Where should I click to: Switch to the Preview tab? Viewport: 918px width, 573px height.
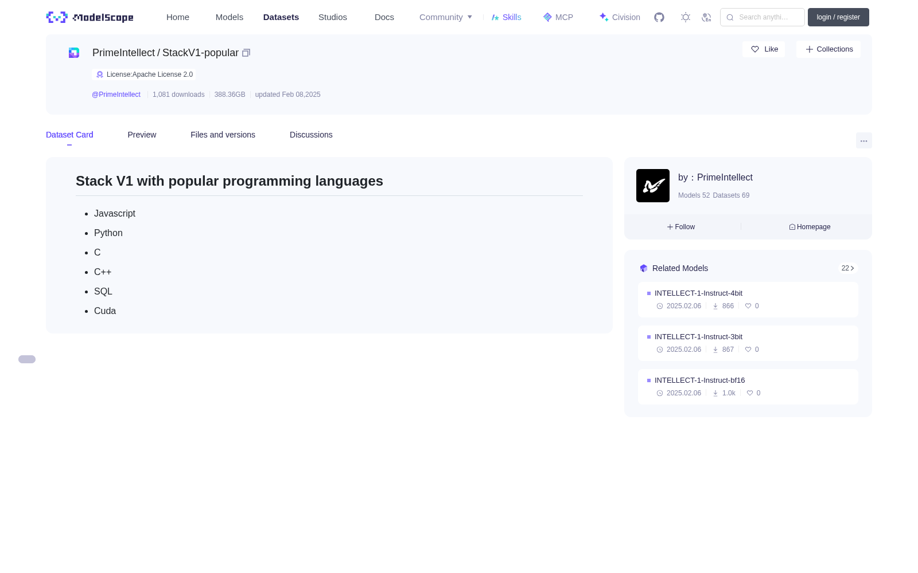tap(142, 135)
